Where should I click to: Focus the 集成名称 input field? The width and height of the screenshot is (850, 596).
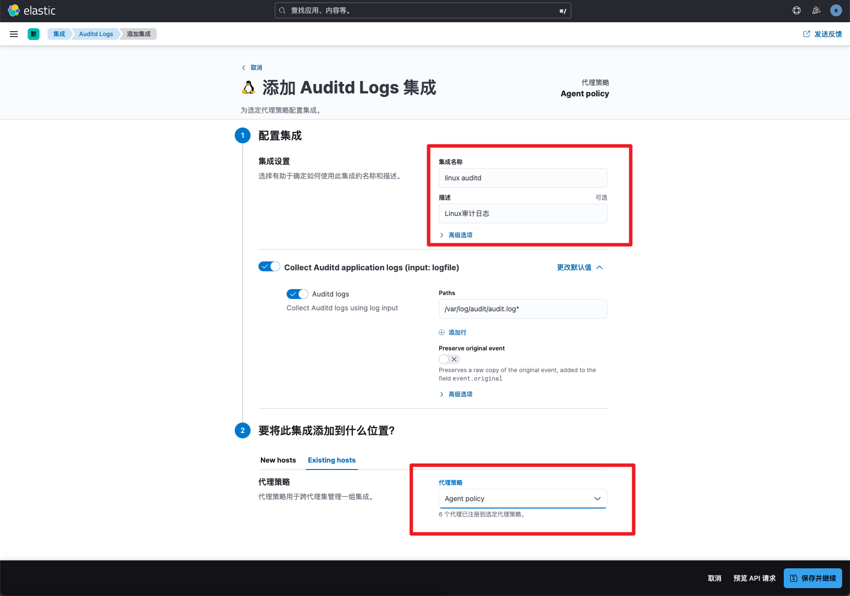point(523,178)
